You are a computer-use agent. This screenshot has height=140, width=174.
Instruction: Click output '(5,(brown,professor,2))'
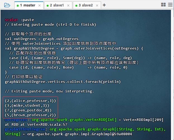30,115
